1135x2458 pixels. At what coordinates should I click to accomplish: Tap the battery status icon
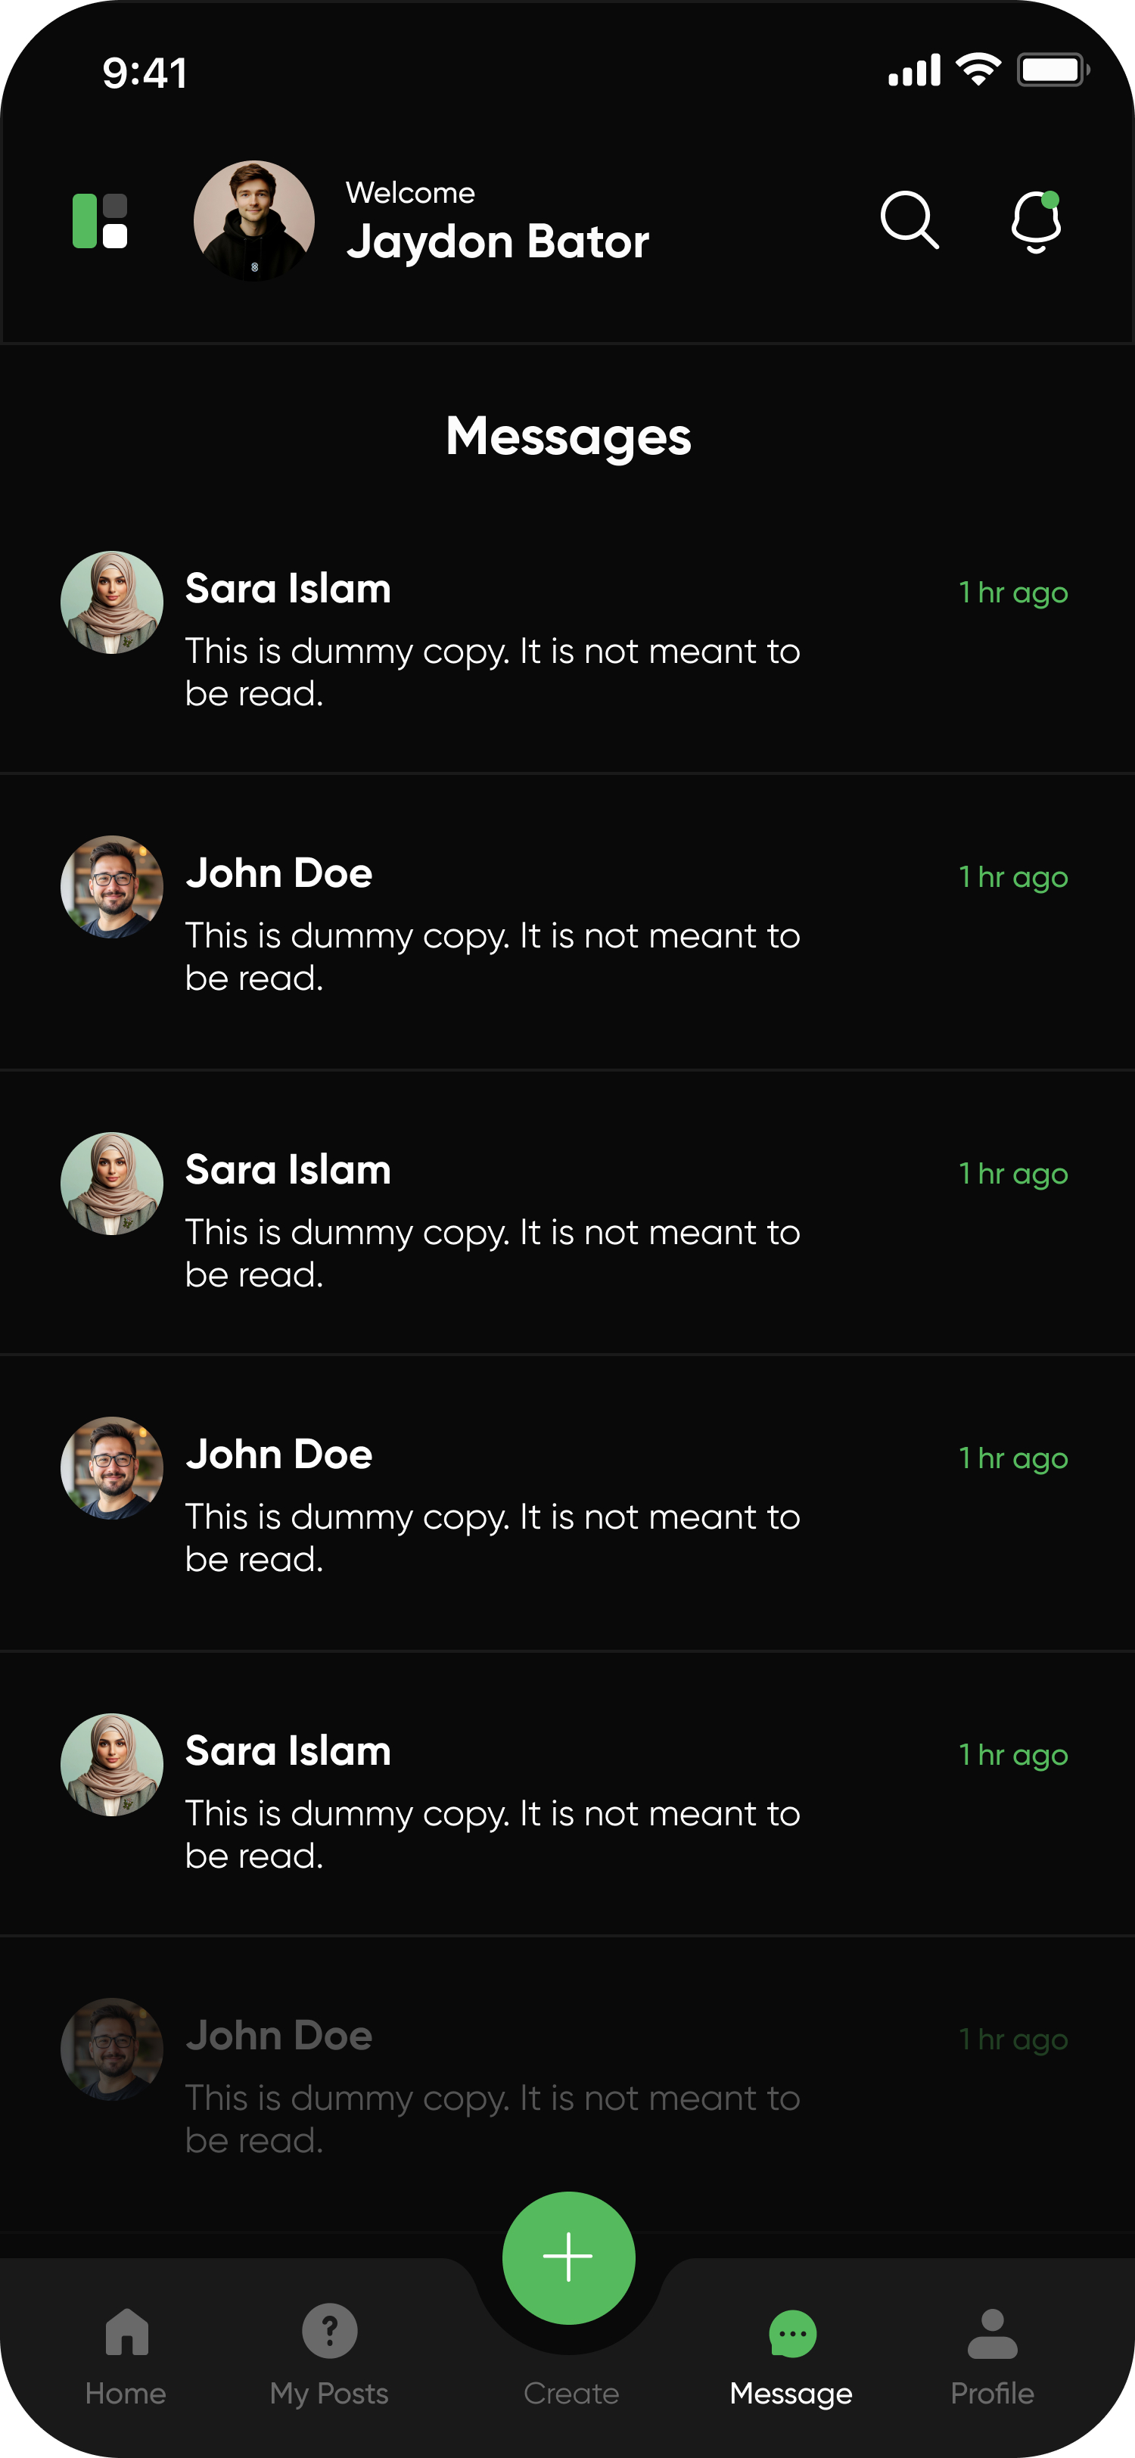click(1051, 70)
